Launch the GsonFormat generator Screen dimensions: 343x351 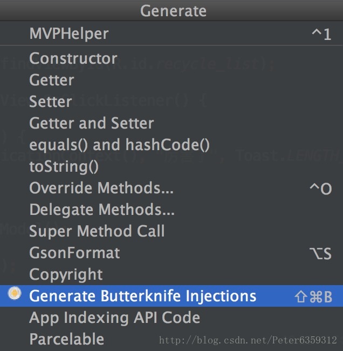click(172, 253)
